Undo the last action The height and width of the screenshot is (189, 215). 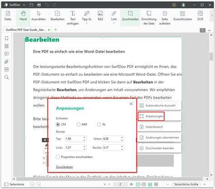(x=47, y=5)
